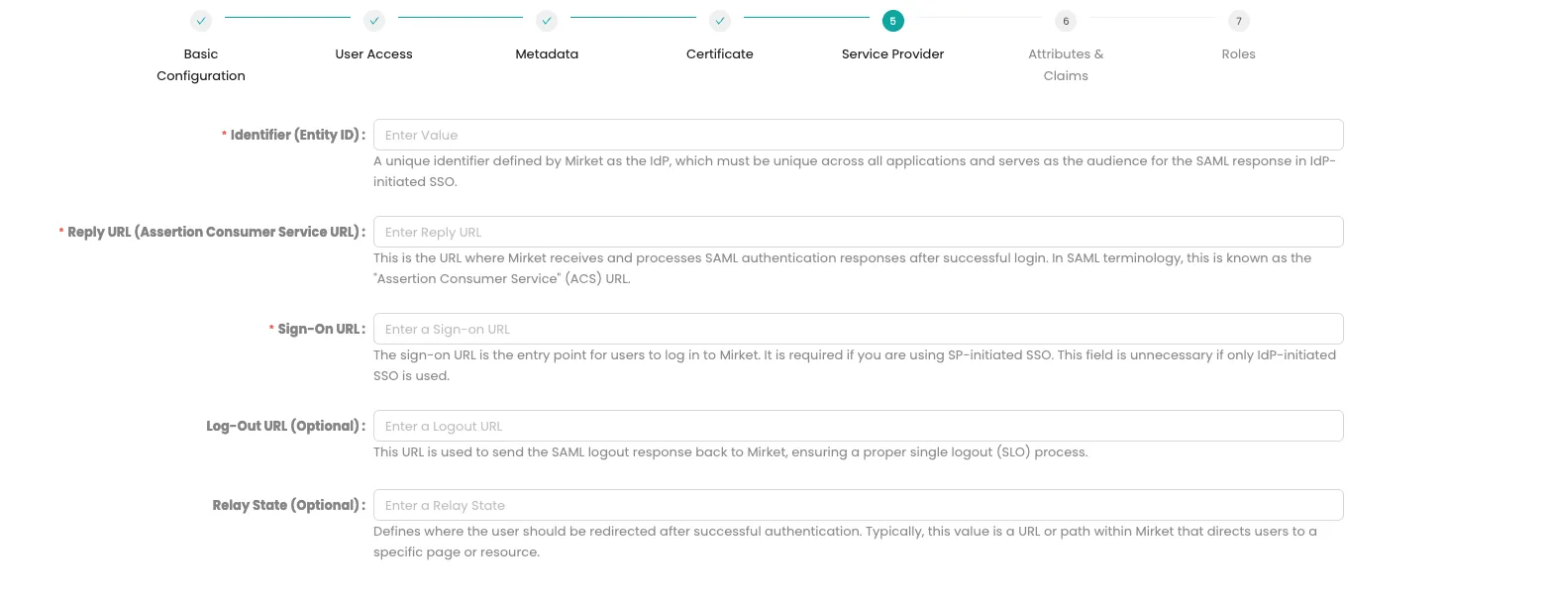Image resolution: width=1550 pixels, height=597 pixels.
Task: Focus the Relay State input field
Action: pos(858,505)
